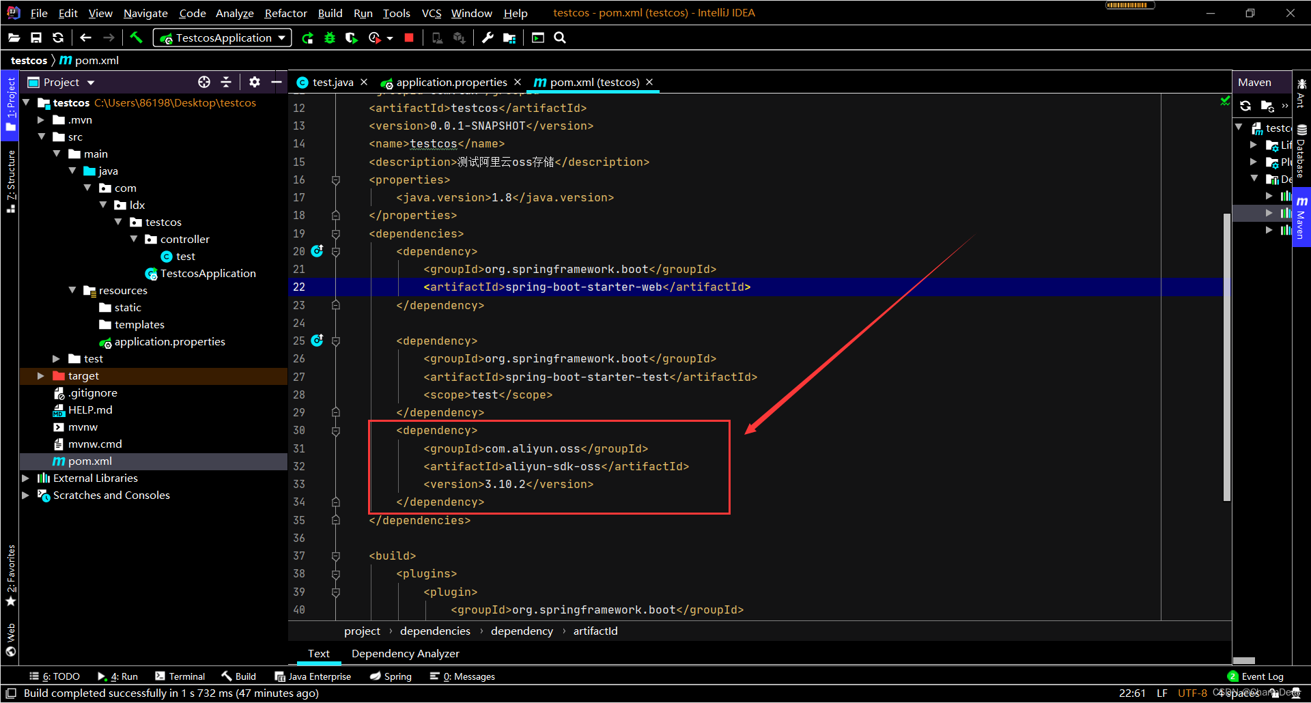Image resolution: width=1311 pixels, height=703 pixels.
Task: Click the inspection checkmark at editor top-right
Action: click(1225, 101)
